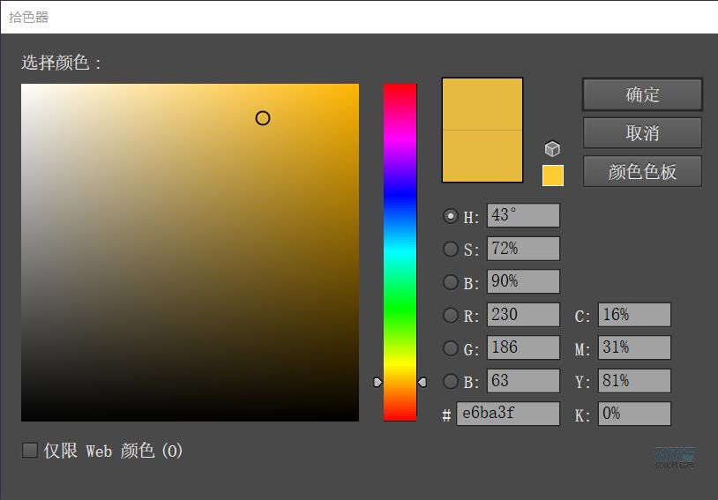Open the 颜色色板 color swatches button
Screen dimensions: 718x500
click(x=642, y=171)
